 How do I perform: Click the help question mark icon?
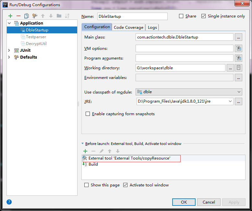9,202
